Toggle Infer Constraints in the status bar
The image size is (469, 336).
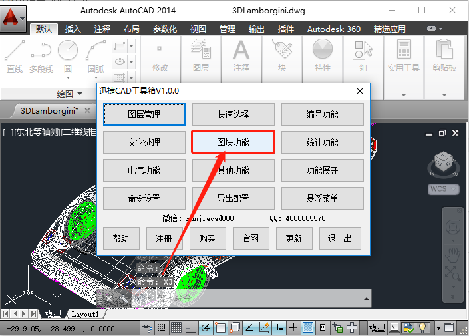tap(148, 328)
